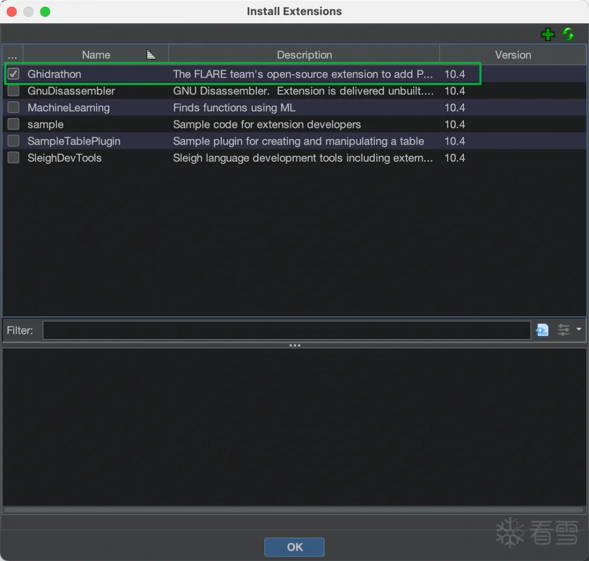Image resolution: width=589 pixels, height=561 pixels.
Task: Click the three-dot split pane handle
Action: click(x=294, y=345)
